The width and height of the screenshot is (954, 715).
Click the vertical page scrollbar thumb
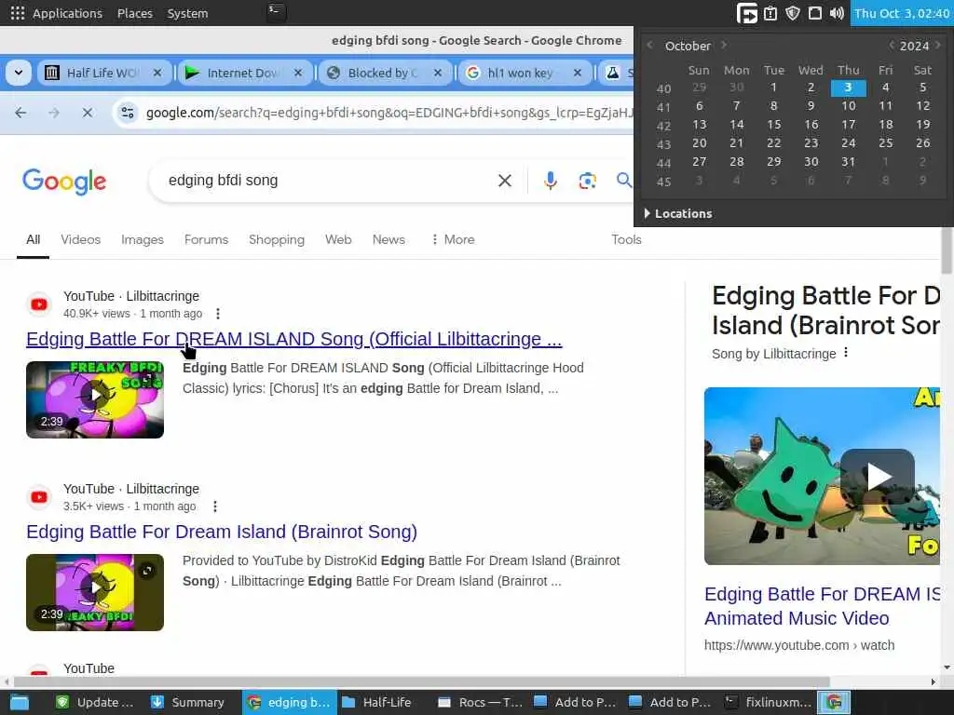tap(947, 250)
